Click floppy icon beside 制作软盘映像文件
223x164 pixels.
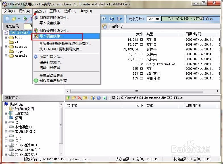(x=36, y=17)
